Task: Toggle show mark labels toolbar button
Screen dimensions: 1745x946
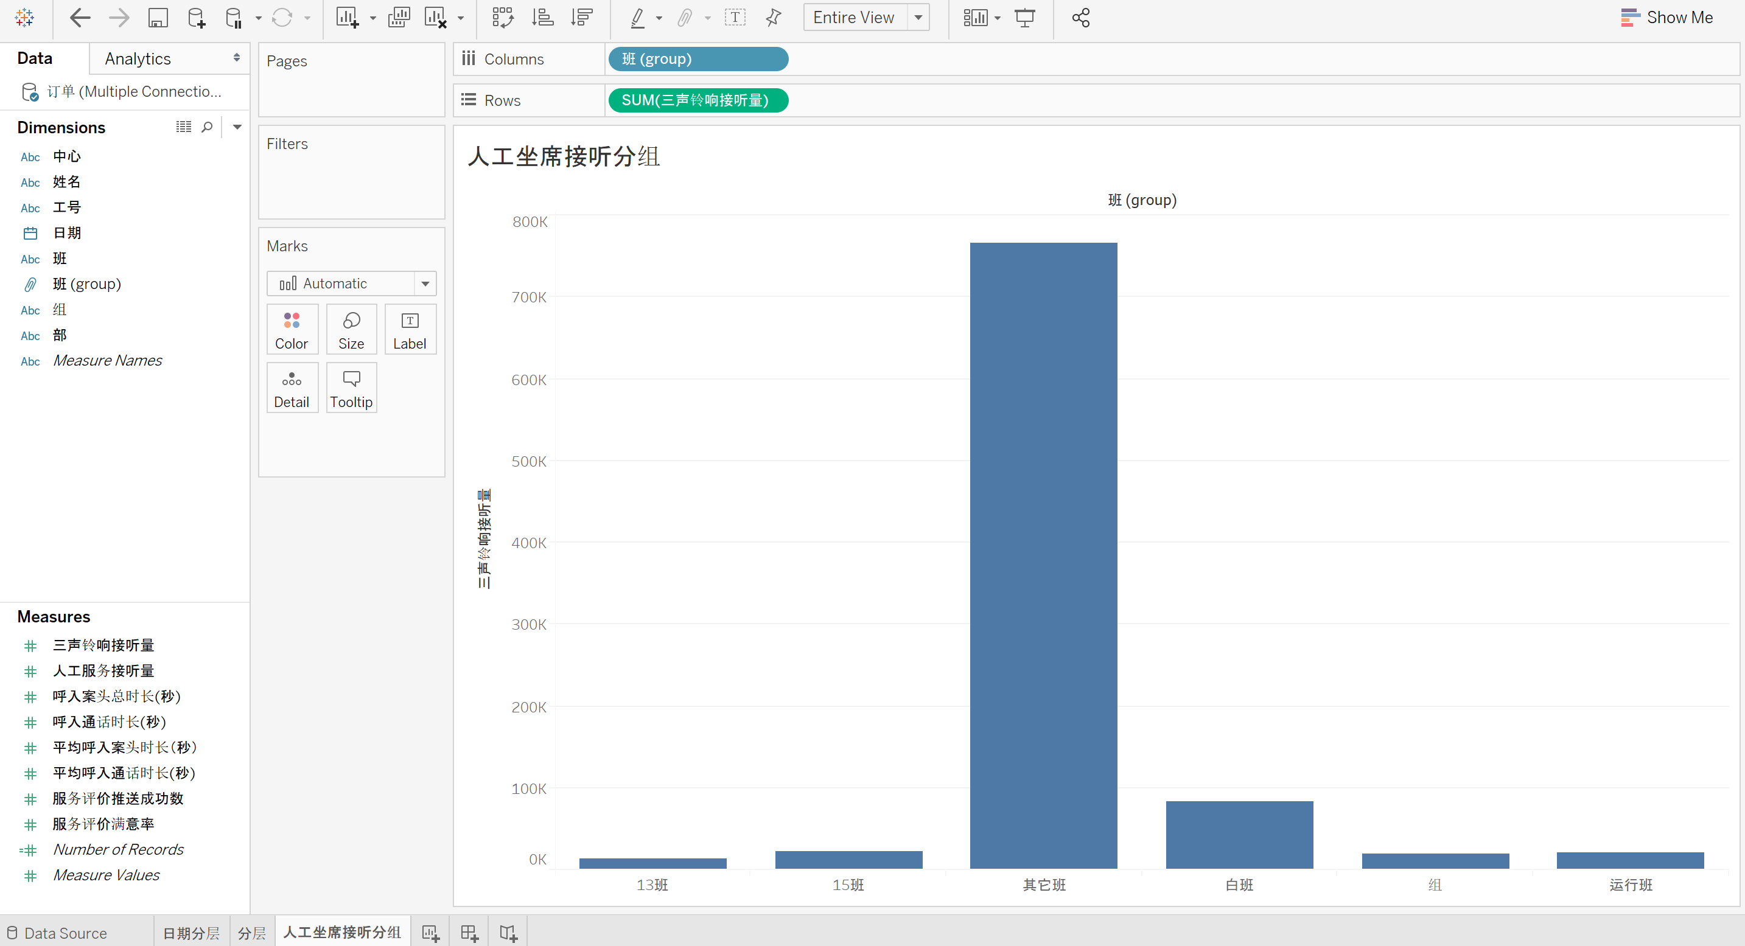Action: pos(735,18)
